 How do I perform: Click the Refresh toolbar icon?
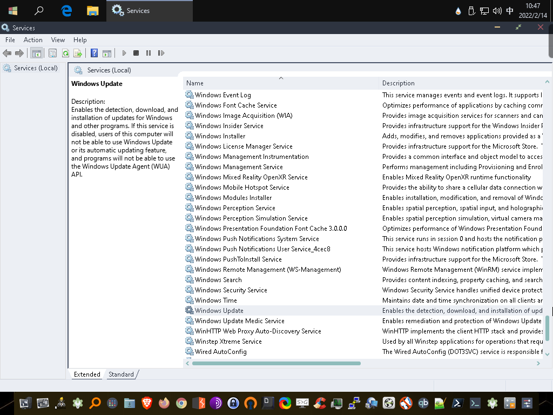[65, 53]
